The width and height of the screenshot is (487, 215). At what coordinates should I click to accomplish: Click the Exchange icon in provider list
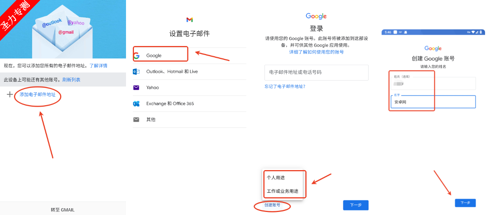click(137, 104)
